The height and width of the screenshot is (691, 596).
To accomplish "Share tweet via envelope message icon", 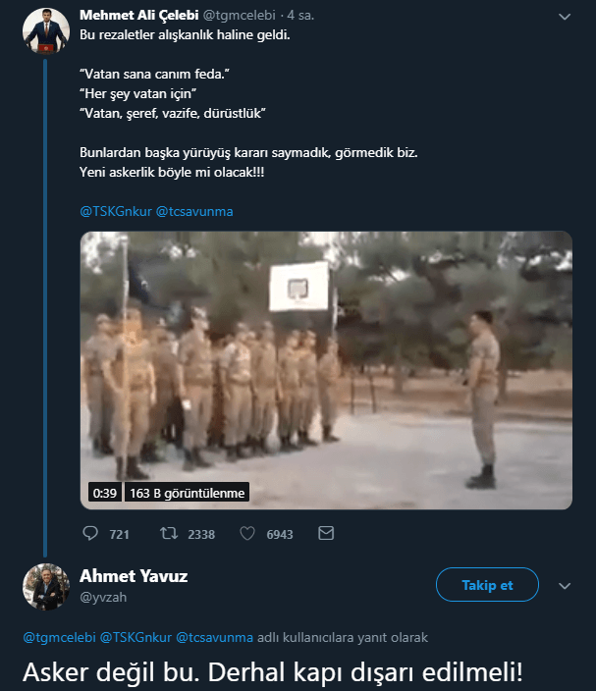I will (326, 533).
